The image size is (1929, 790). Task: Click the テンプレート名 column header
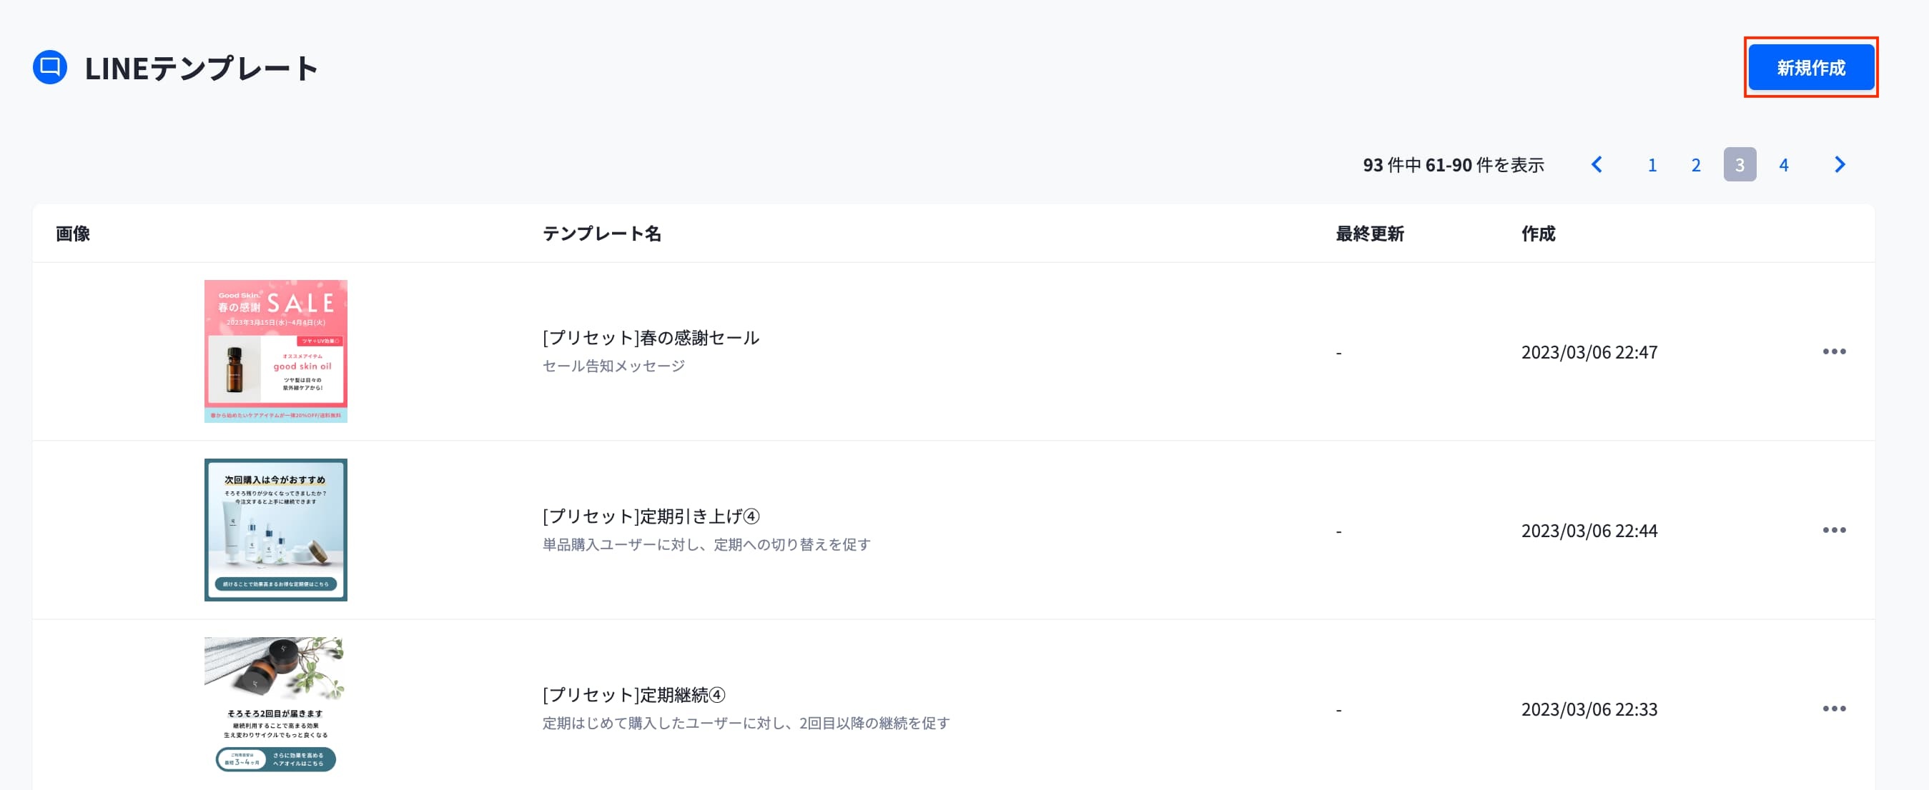click(601, 234)
